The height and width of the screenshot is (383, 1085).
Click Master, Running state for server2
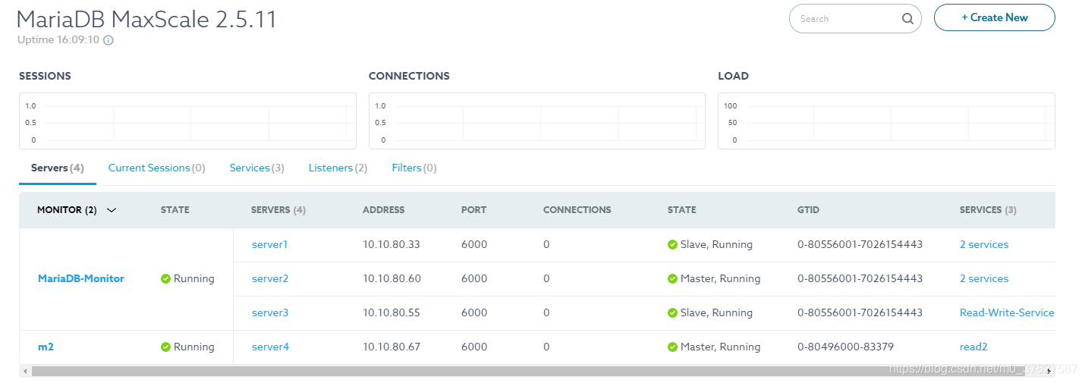(720, 278)
